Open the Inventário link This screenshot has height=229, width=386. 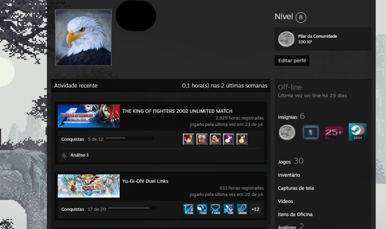[289, 175]
